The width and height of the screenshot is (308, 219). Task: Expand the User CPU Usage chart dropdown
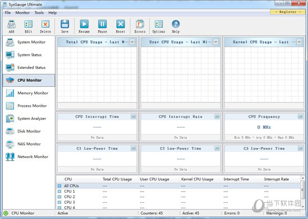point(216,42)
